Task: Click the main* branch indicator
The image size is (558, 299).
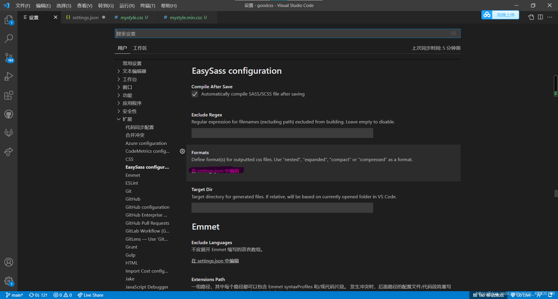Action: pyautogui.click(x=15, y=295)
